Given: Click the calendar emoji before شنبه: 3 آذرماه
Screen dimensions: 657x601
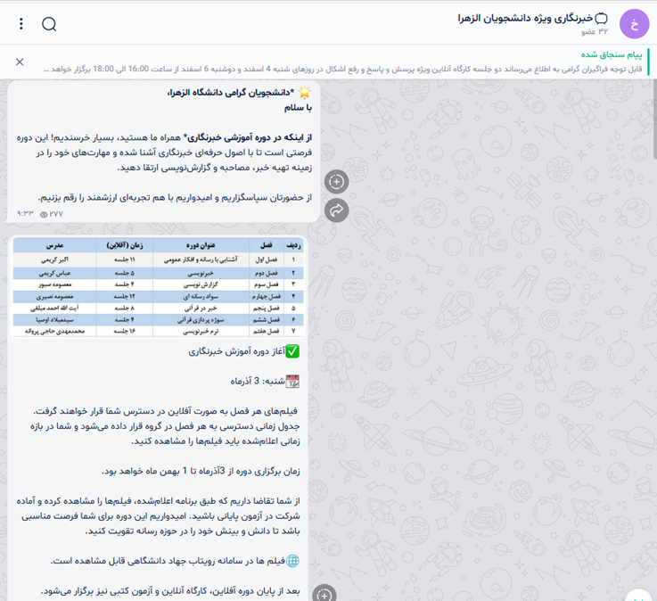Looking at the screenshot, I should click(292, 382).
